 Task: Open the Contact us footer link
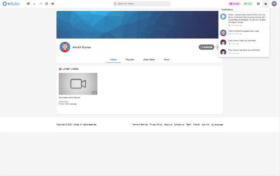(179, 125)
